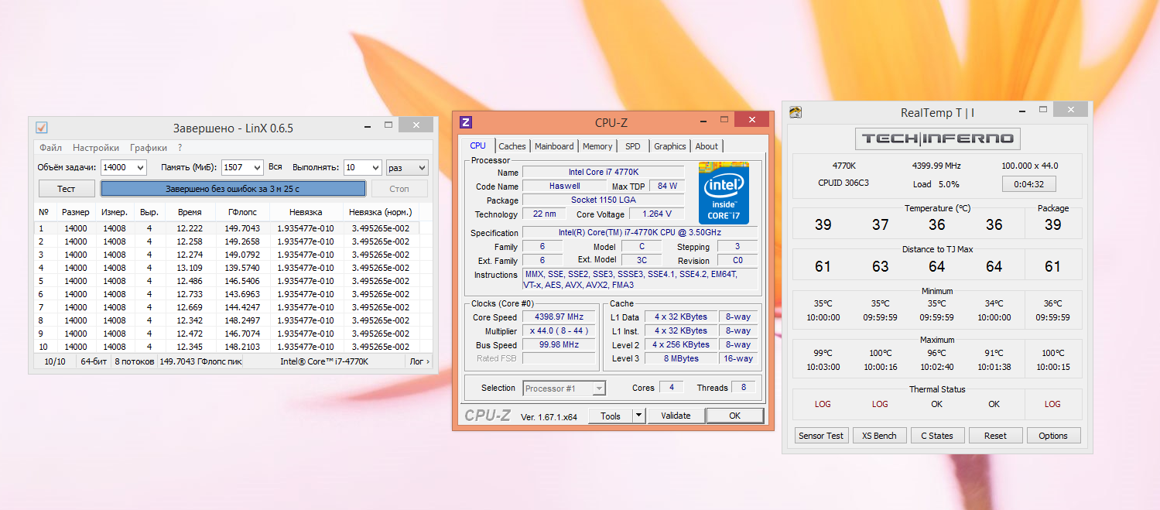Click the C States button in RealTemp

pos(937,436)
